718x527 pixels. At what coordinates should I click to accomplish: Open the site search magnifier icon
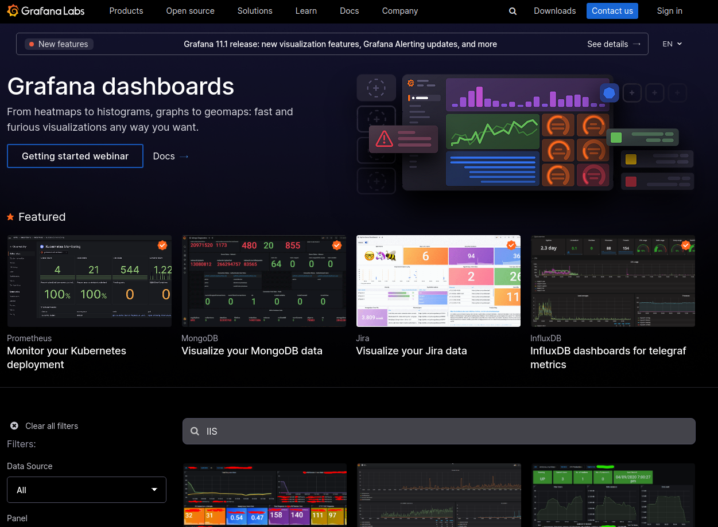(513, 11)
